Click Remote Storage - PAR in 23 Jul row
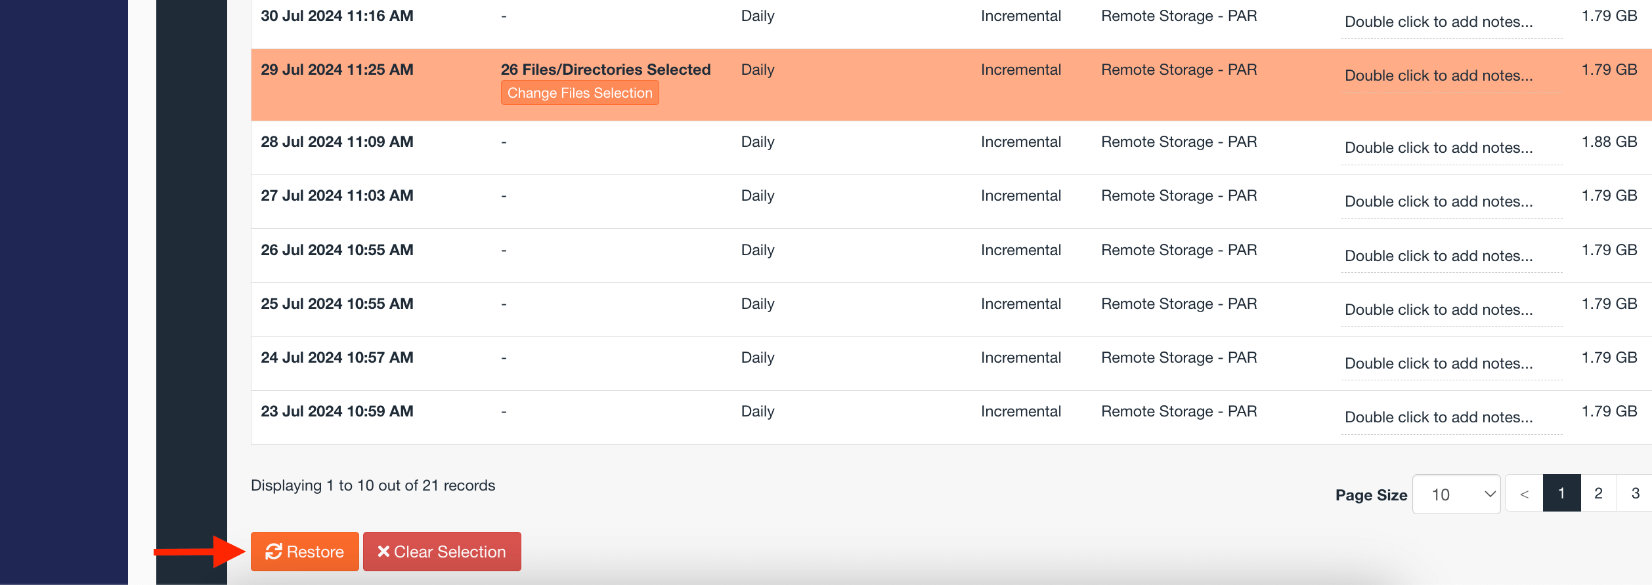The image size is (1652, 585). point(1179,411)
